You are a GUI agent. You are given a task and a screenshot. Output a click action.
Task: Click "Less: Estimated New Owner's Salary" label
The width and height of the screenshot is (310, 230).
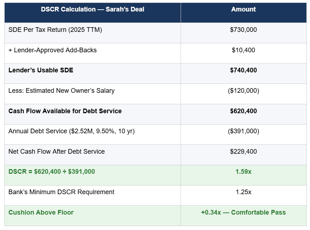[x=62, y=91]
